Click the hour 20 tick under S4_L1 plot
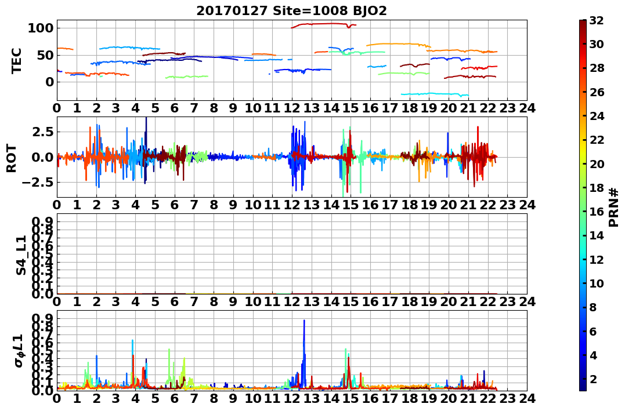 click(449, 301)
